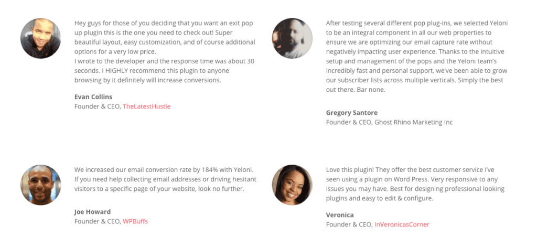The height and width of the screenshot is (248, 537).
Task: Click Gregory Santore's profile photo
Action: pyautogui.click(x=292, y=38)
